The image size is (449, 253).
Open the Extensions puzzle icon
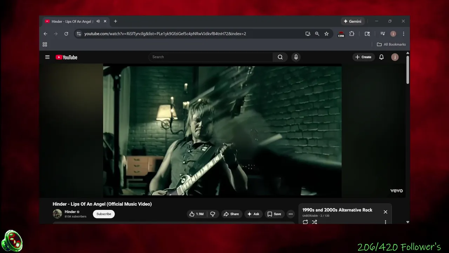pyautogui.click(x=352, y=34)
